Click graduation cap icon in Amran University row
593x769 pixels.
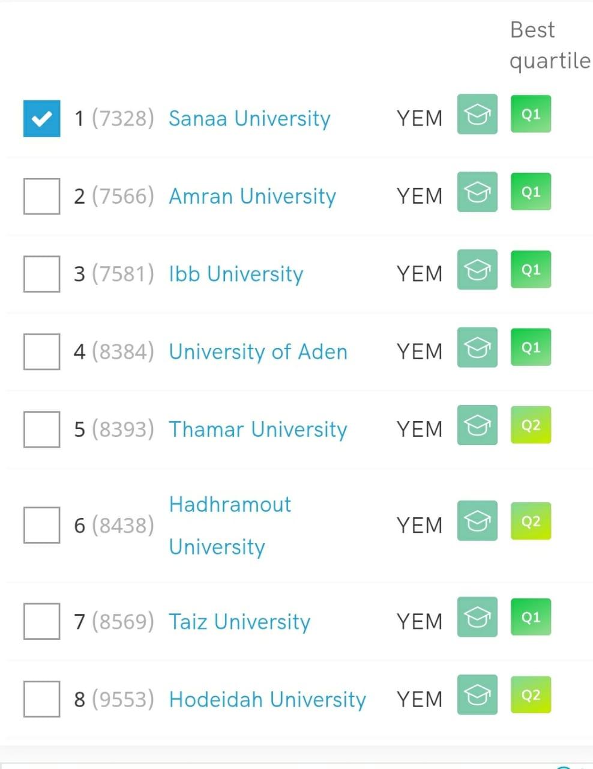tap(477, 192)
